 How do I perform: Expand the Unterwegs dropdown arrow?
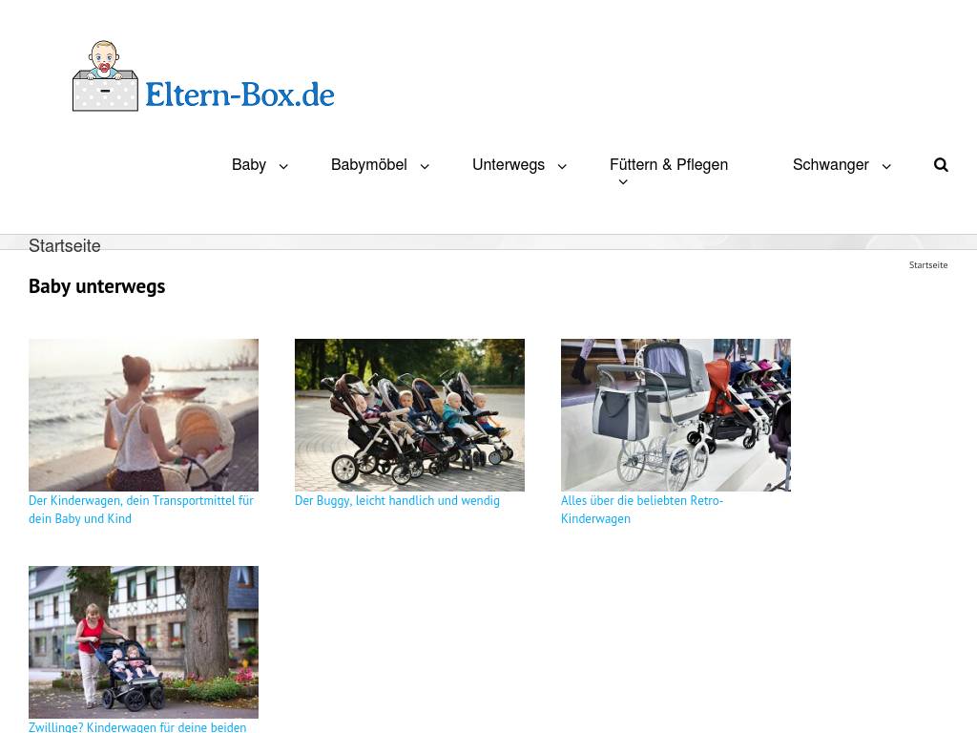(562, 166)
